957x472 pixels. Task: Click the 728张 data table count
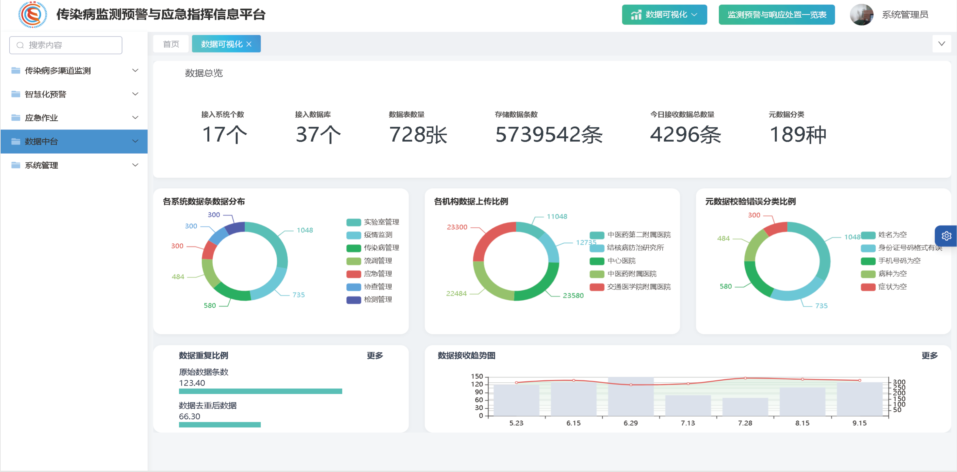click(418, 134)
